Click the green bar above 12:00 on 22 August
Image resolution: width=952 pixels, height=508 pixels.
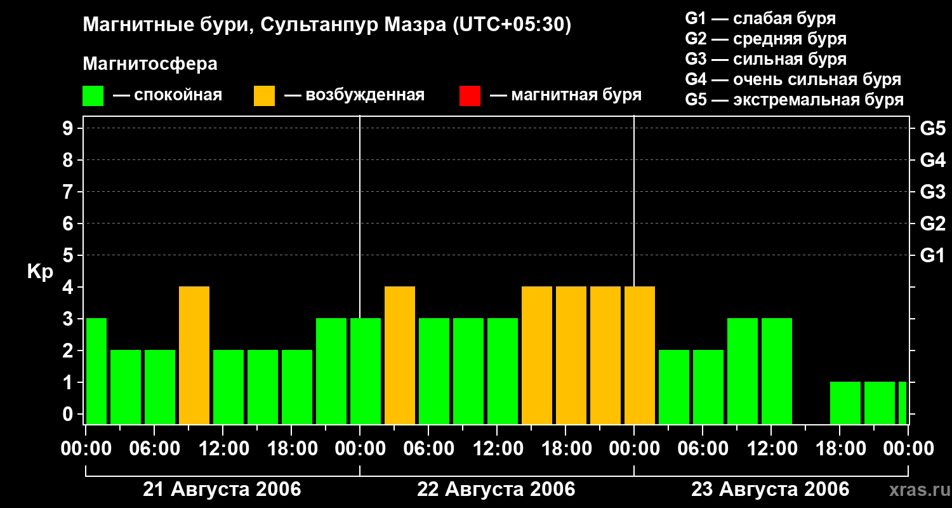click(x=503, y=371)
